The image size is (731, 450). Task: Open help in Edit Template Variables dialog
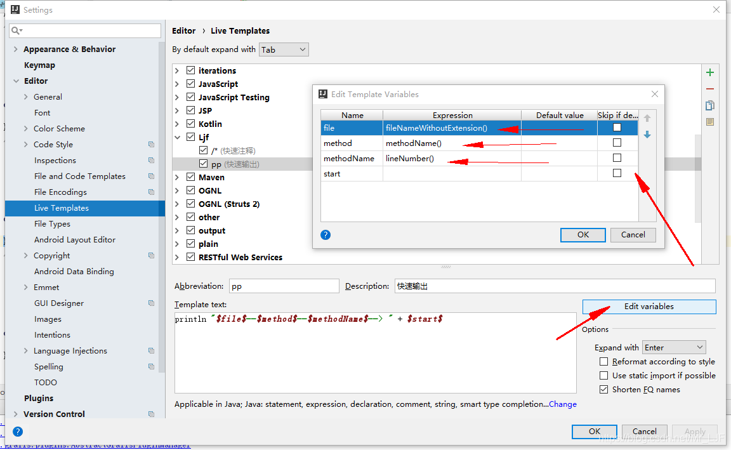click(326, 235)
